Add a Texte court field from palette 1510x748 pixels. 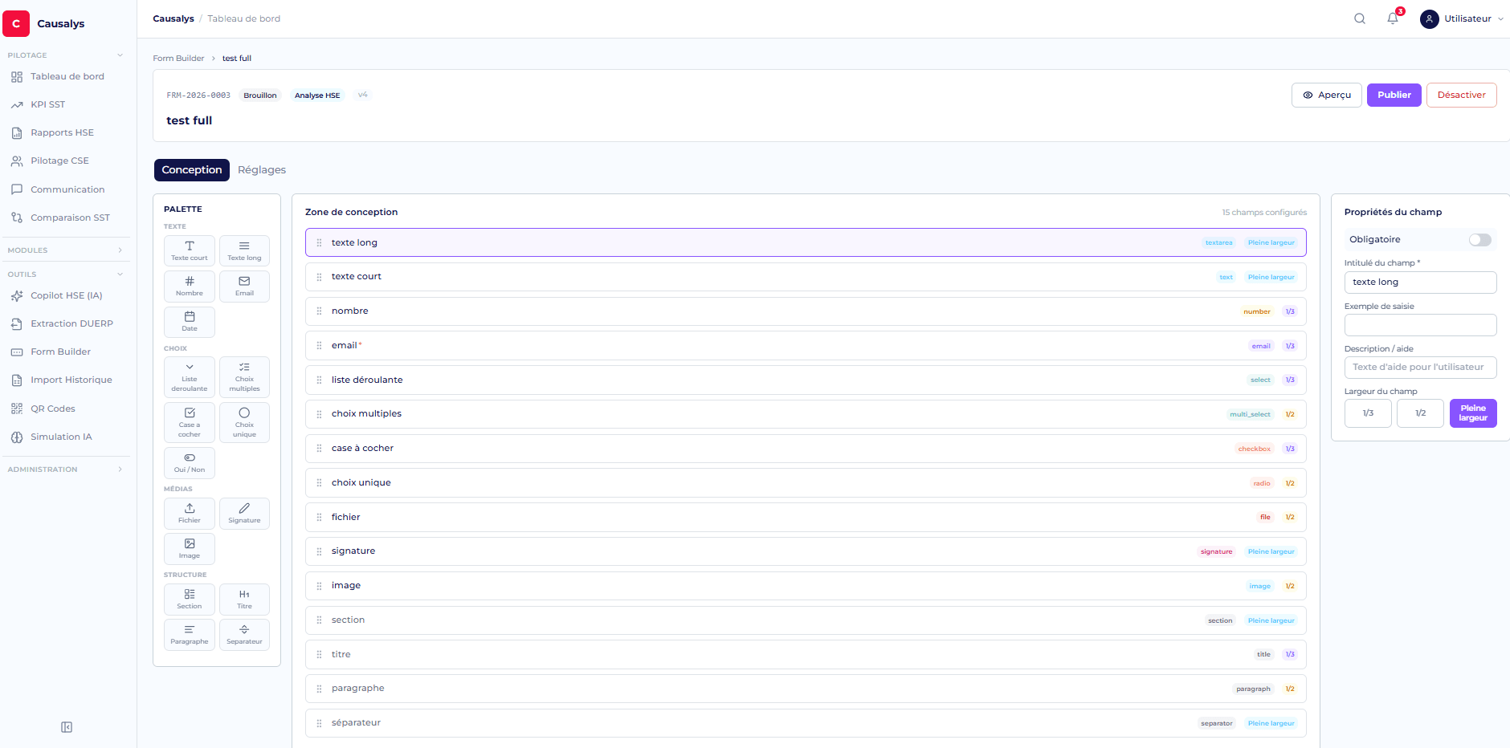[190, 250]
